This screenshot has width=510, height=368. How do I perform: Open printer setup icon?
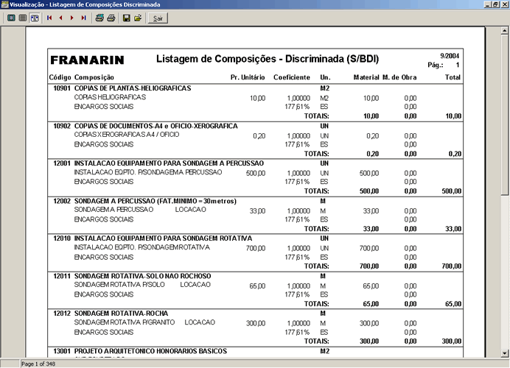99,18
